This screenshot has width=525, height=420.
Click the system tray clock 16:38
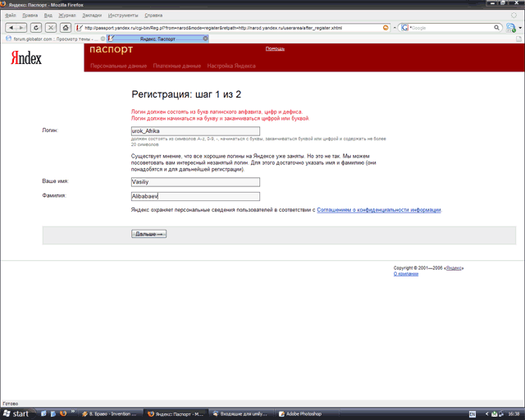514,414
